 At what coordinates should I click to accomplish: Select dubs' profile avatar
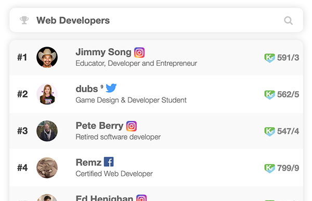[47, 94]
